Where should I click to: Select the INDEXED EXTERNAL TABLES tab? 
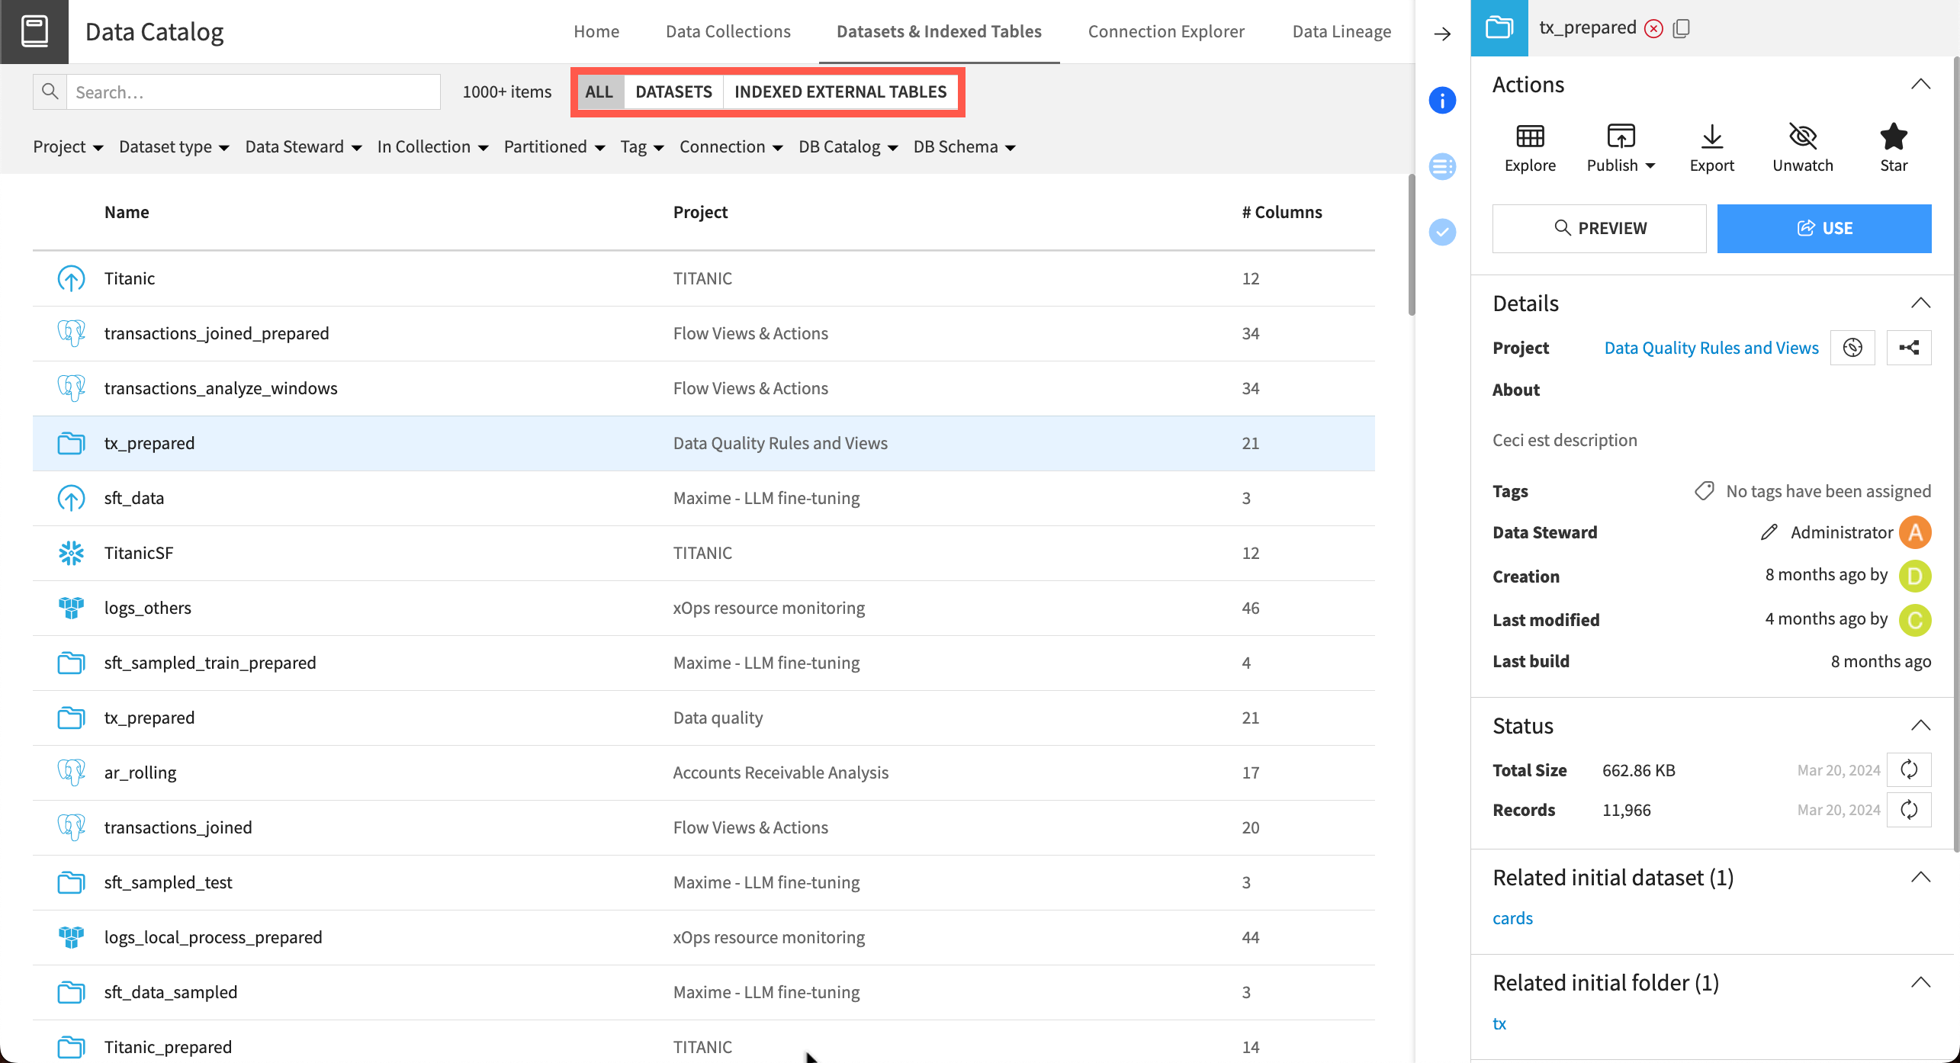point(839,90)
